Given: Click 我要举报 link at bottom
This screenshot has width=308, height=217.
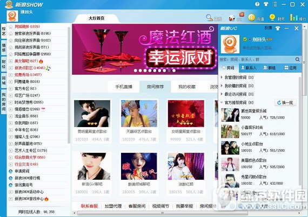Looking at the screenshot, I should (184, 206).
